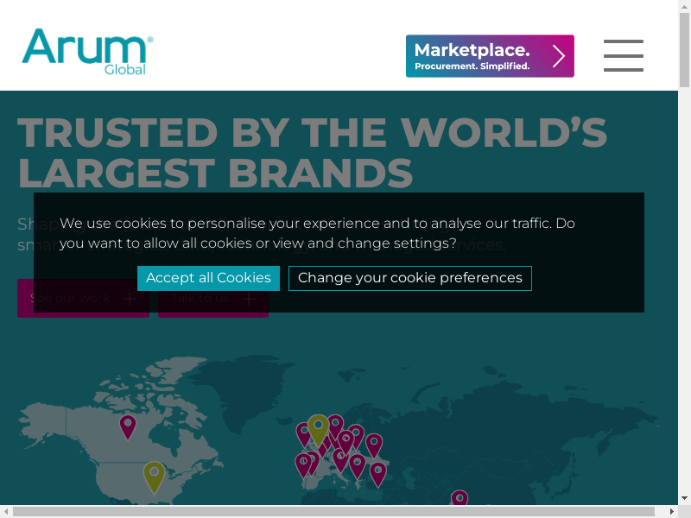
Task: Open the hamburger navigation menu
Action: click(x=623, y=56)
